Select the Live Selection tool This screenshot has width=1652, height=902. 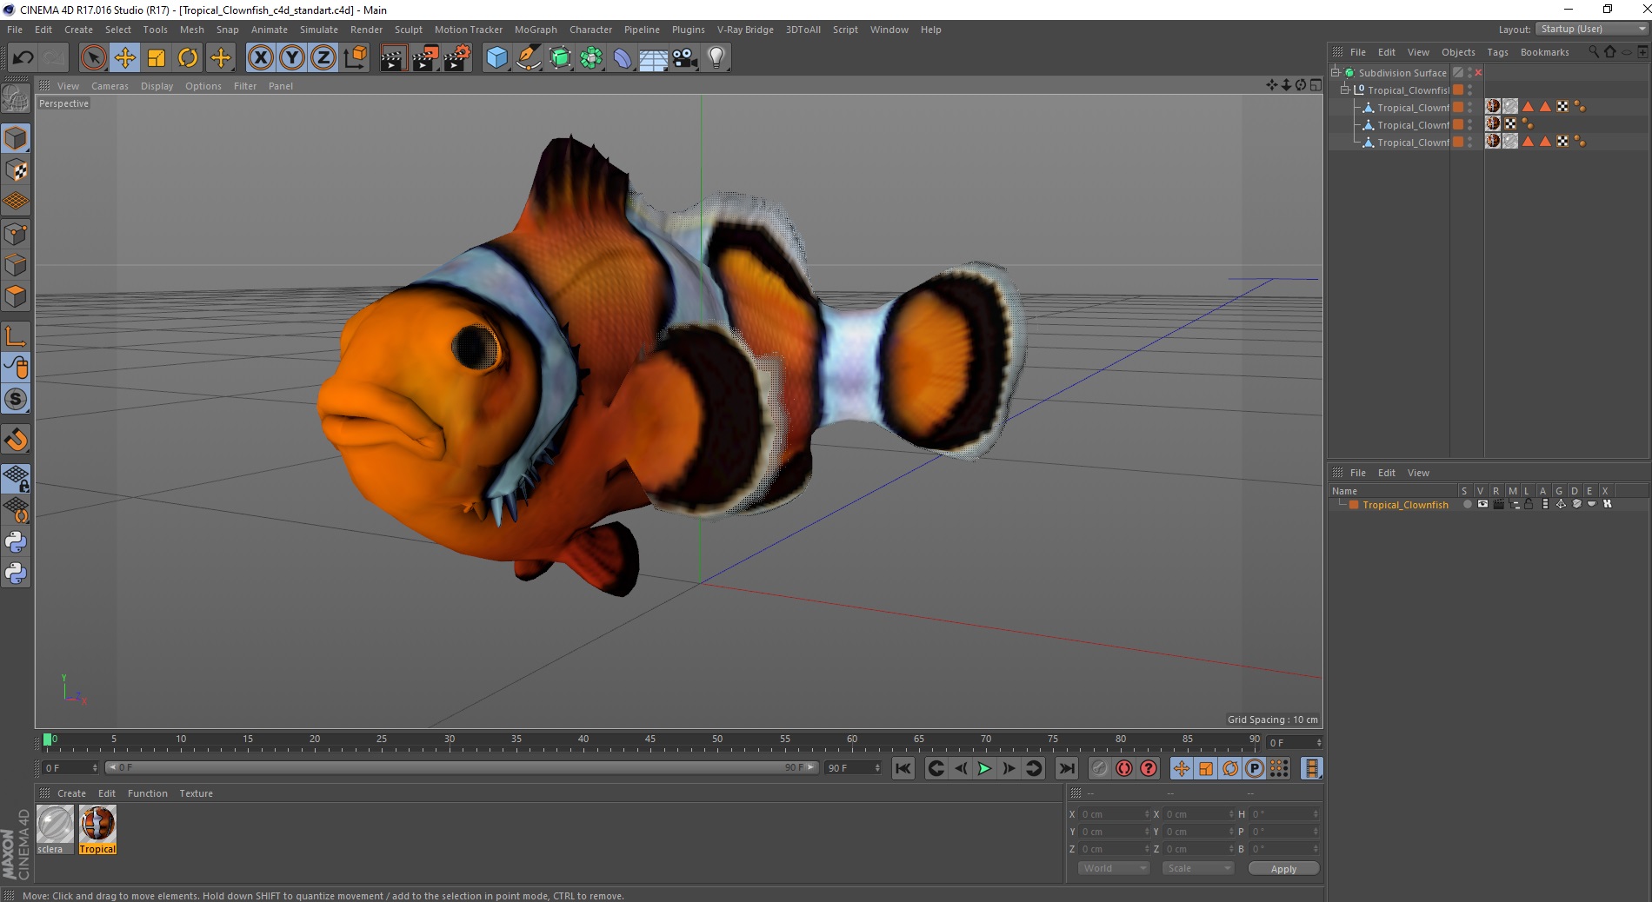point(93,58)
